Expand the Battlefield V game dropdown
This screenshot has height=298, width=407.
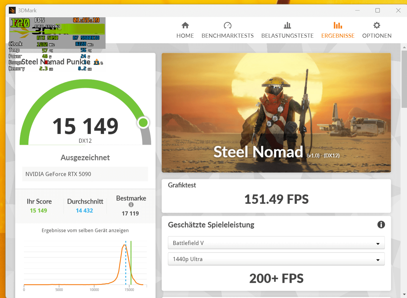click(276, 243)
